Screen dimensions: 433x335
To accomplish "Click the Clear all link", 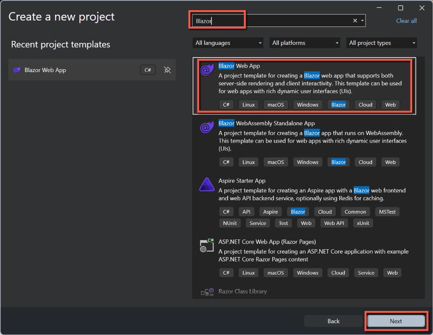I will click(406, 21).
